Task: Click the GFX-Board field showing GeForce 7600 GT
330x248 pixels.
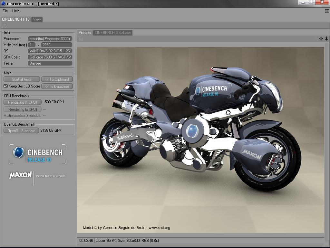Action: pos(50,57)
